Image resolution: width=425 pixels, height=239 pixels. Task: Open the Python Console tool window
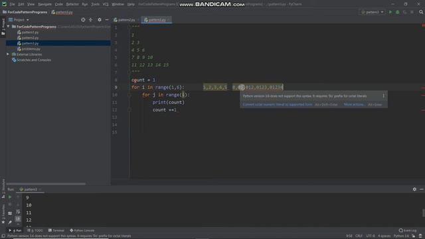point(82,230)
